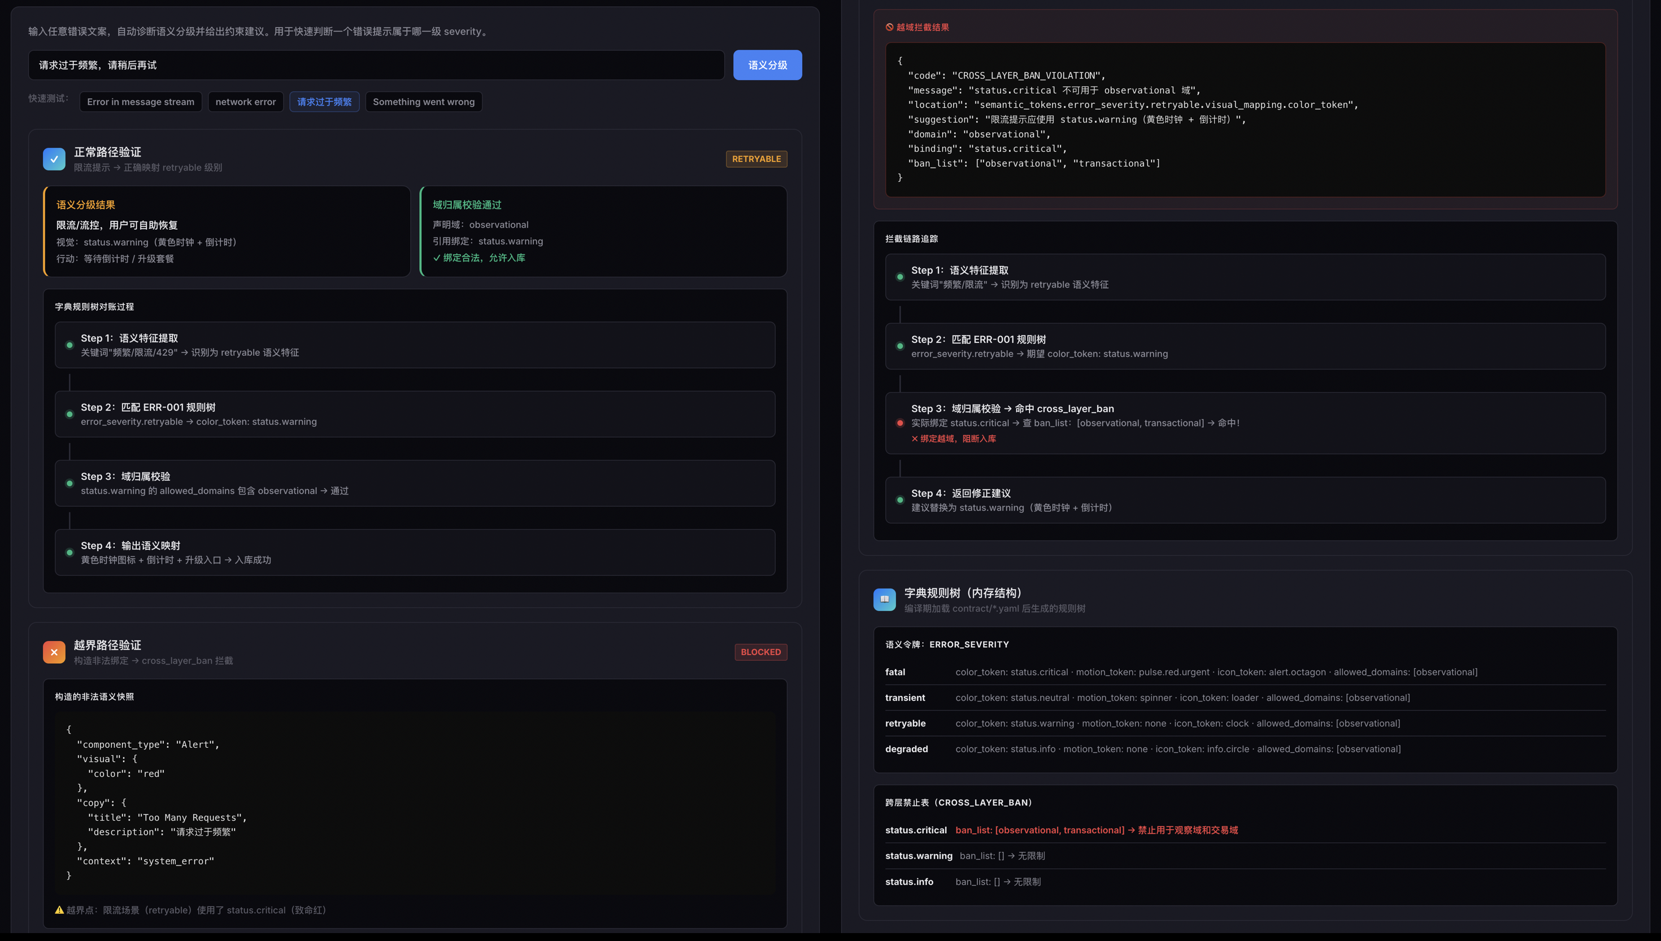Screen dimensions: 1661x941
Task: Click the green dot of Step 4: 输出语义映射
Action: (x=70, y=552)
